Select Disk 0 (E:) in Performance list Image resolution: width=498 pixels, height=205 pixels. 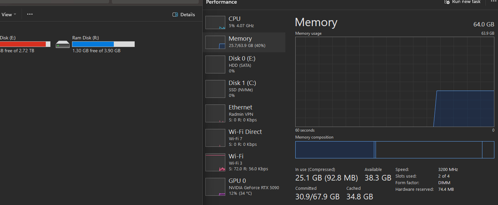[244, 64]
